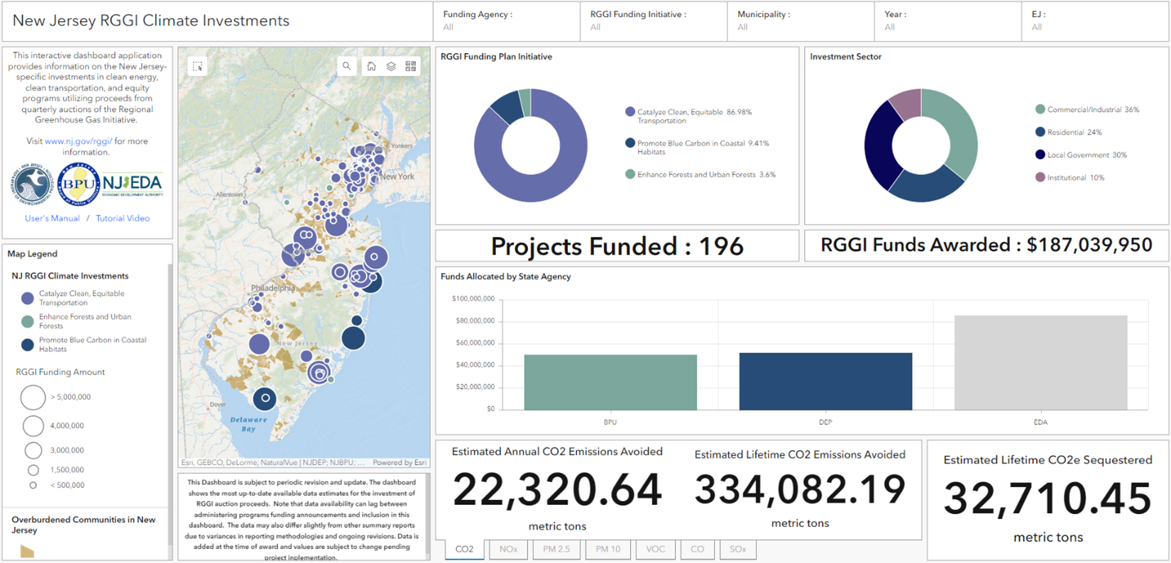Click the large dark blue circle near Delaware Bay
The height and width of the screenshot is (563, 1171).
click(265, 399)
